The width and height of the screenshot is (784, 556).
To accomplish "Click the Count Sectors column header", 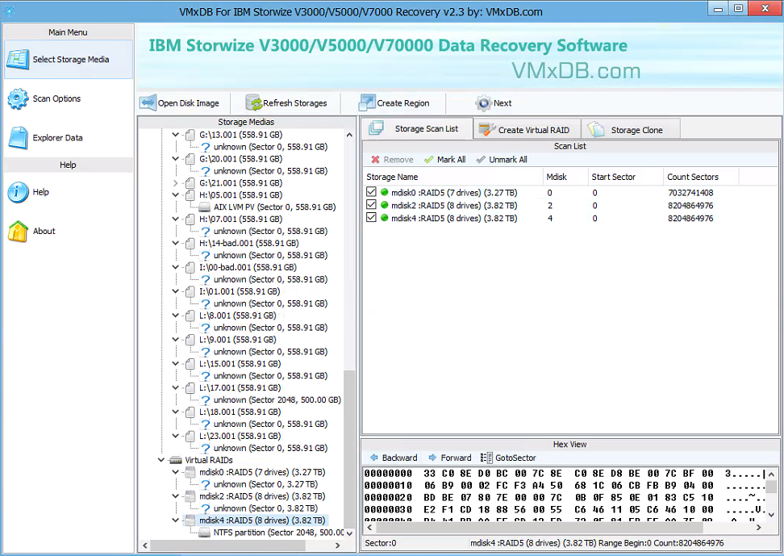I will point(700,177).
